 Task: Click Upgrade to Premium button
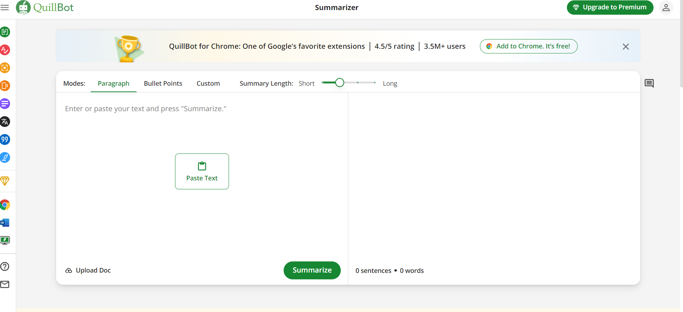click(x=610, y=8)
